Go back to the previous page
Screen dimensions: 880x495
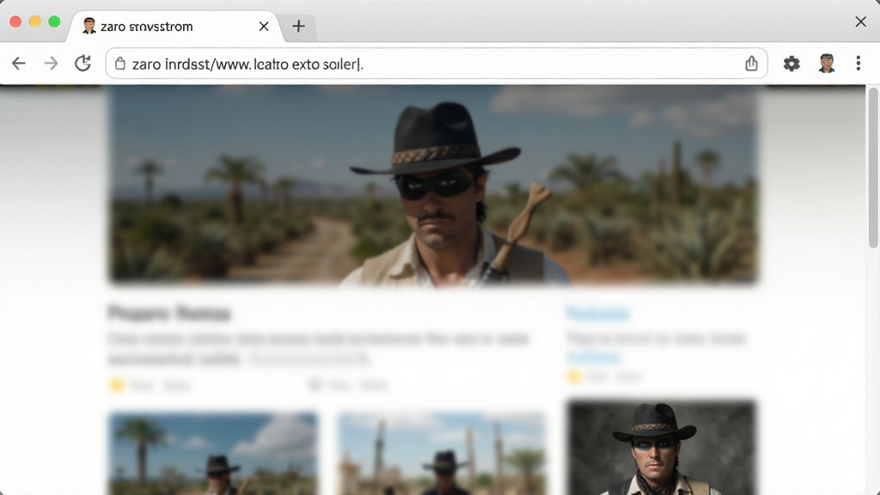[19, 64]
